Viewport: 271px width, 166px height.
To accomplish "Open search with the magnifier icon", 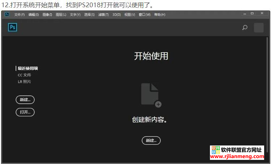I will pos(245,27).
